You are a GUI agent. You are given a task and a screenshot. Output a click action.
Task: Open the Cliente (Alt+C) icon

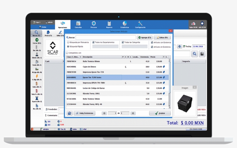[x=37, y=55]
